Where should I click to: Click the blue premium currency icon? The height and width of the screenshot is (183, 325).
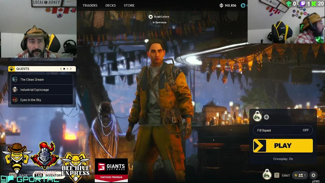[243, 5]
